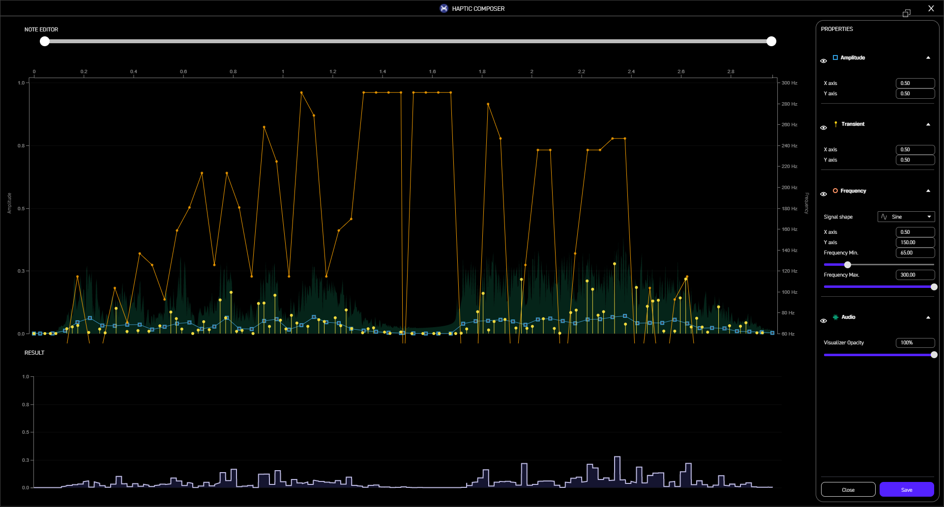
Task: Click the last amplitude point at curve end
Action: coord(772,333)
